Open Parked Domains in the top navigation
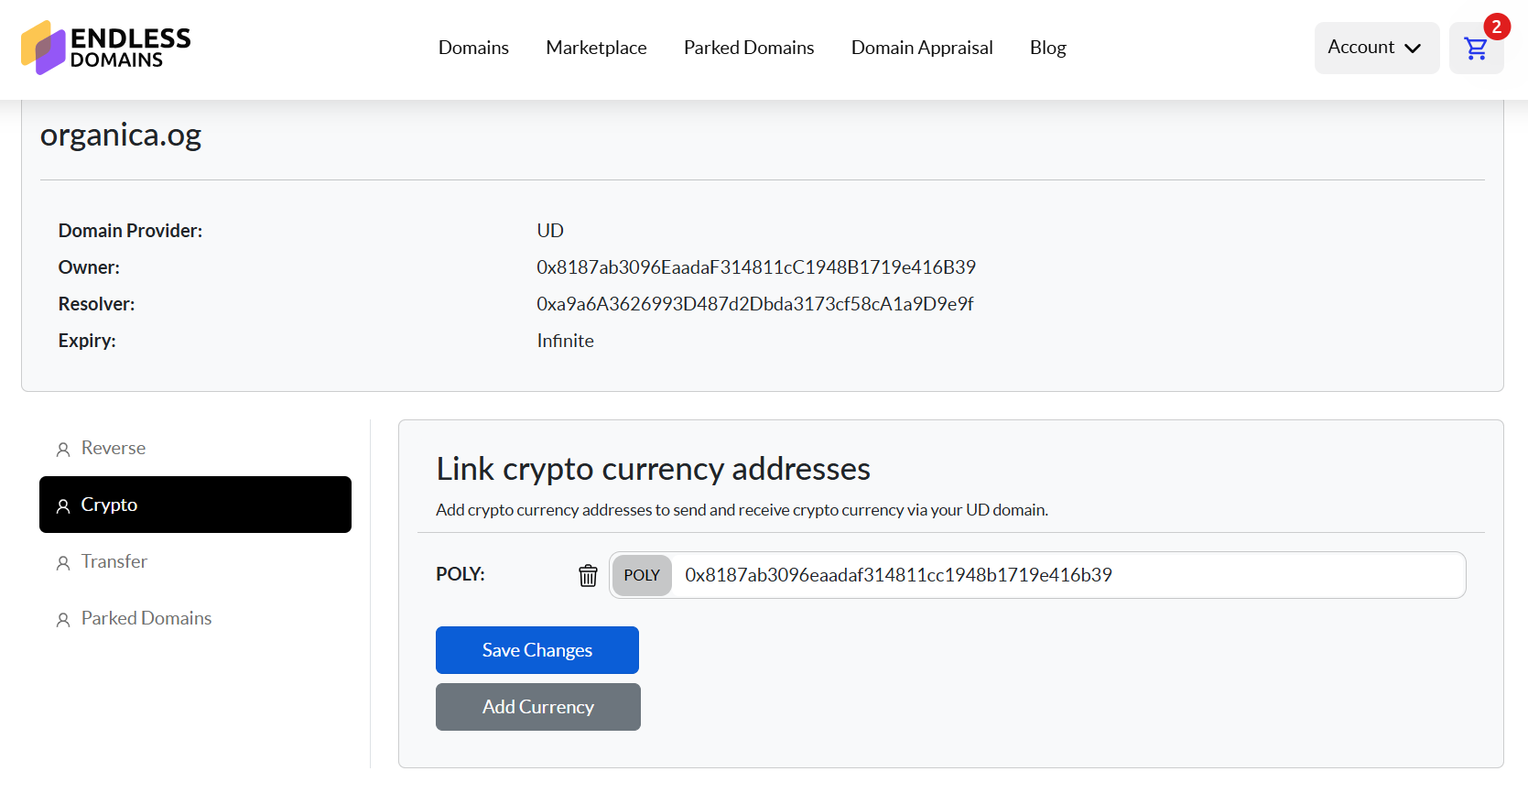This screenshot has width=1528, height=793. click(x=748, y=48)
